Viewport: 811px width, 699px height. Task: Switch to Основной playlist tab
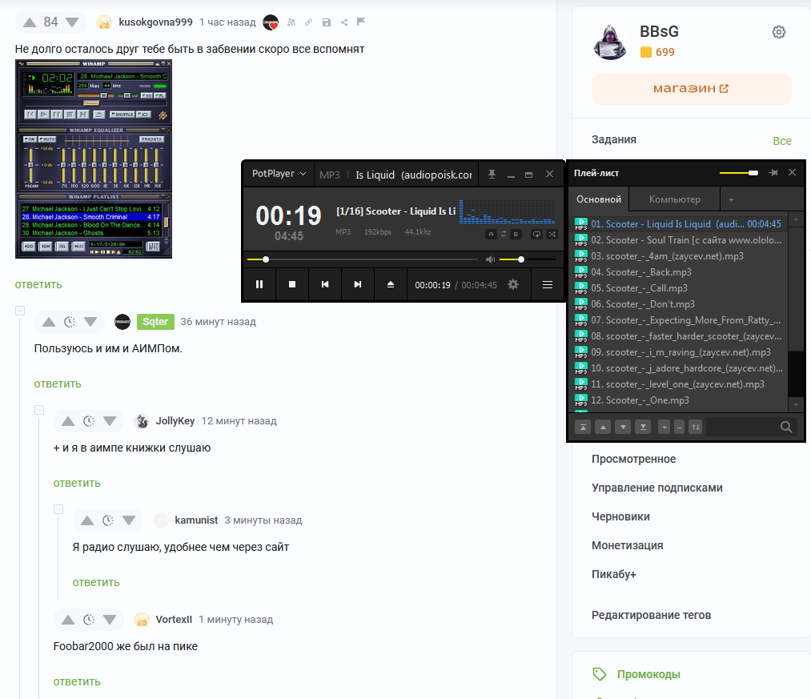pyautogui.click(x=599, y=199)
